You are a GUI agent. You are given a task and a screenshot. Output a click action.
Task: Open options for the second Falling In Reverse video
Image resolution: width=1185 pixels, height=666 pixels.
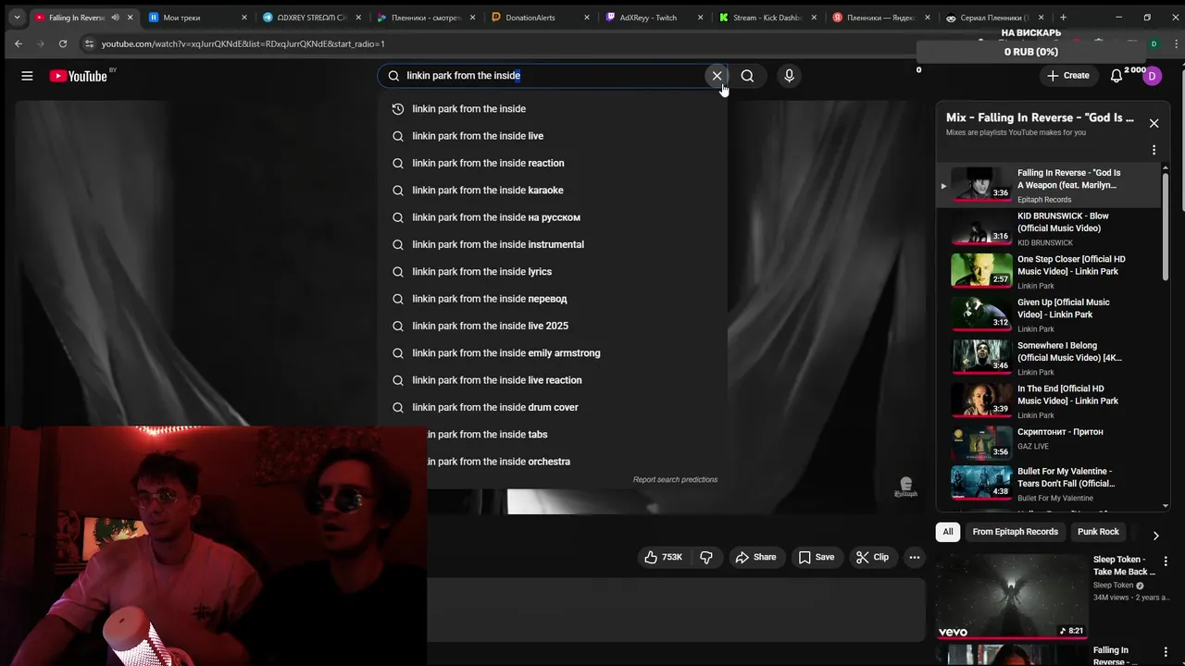point(1166,652)
